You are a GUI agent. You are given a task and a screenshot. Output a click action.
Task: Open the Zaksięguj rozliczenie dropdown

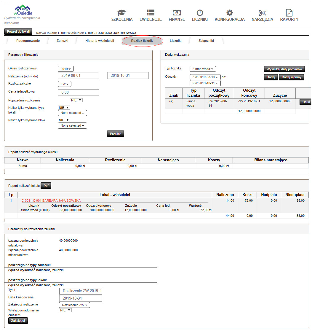coord(74,305)
